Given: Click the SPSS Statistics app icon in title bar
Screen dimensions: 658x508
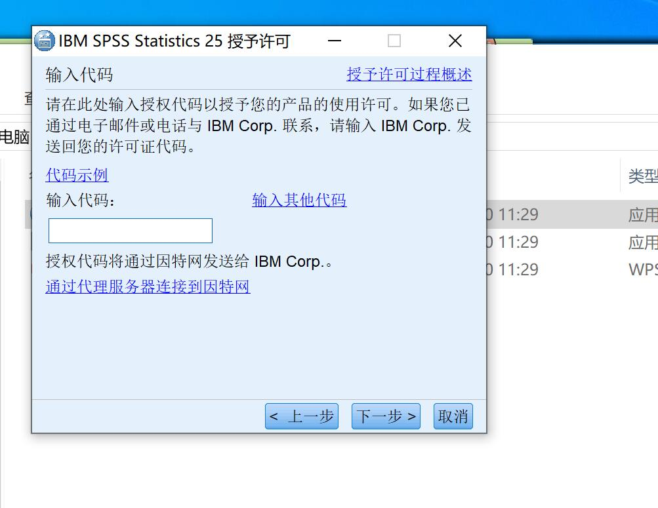Looking at the screenshot, I should [45, 41].
